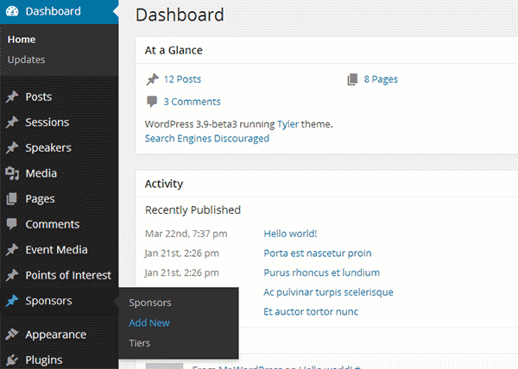Open the Media menu label
The height and width of the screenshot is (369, 518).
(41, 173)
